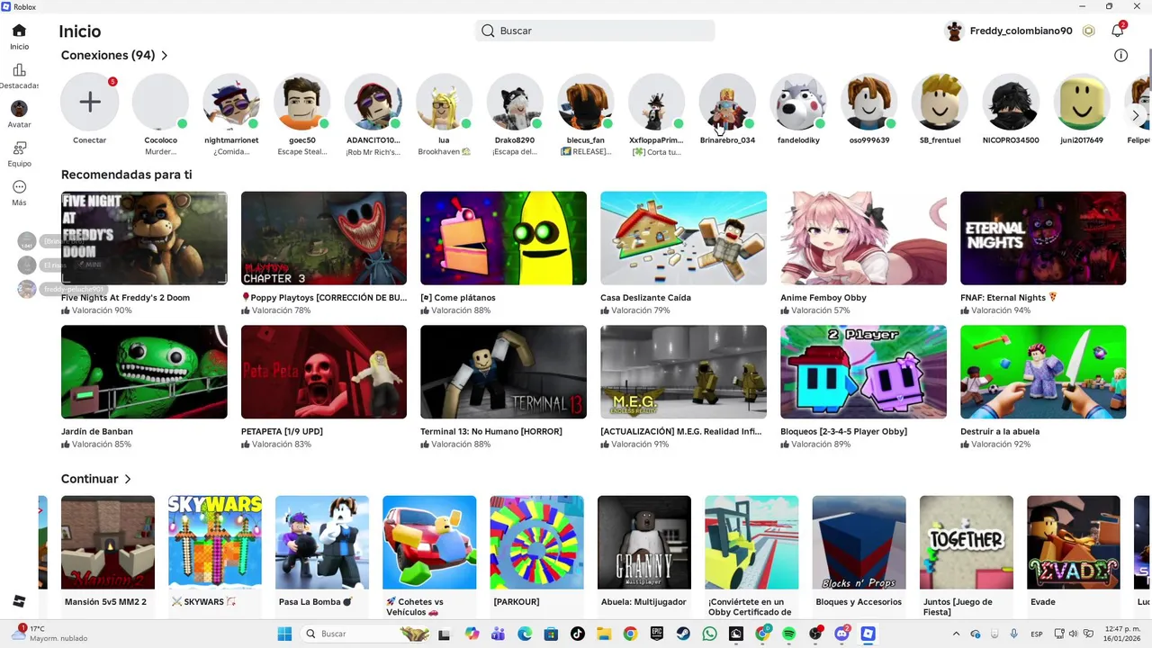
Task: Click the connections info icon
Action: pyautogui.click(x=1120, y=55)
